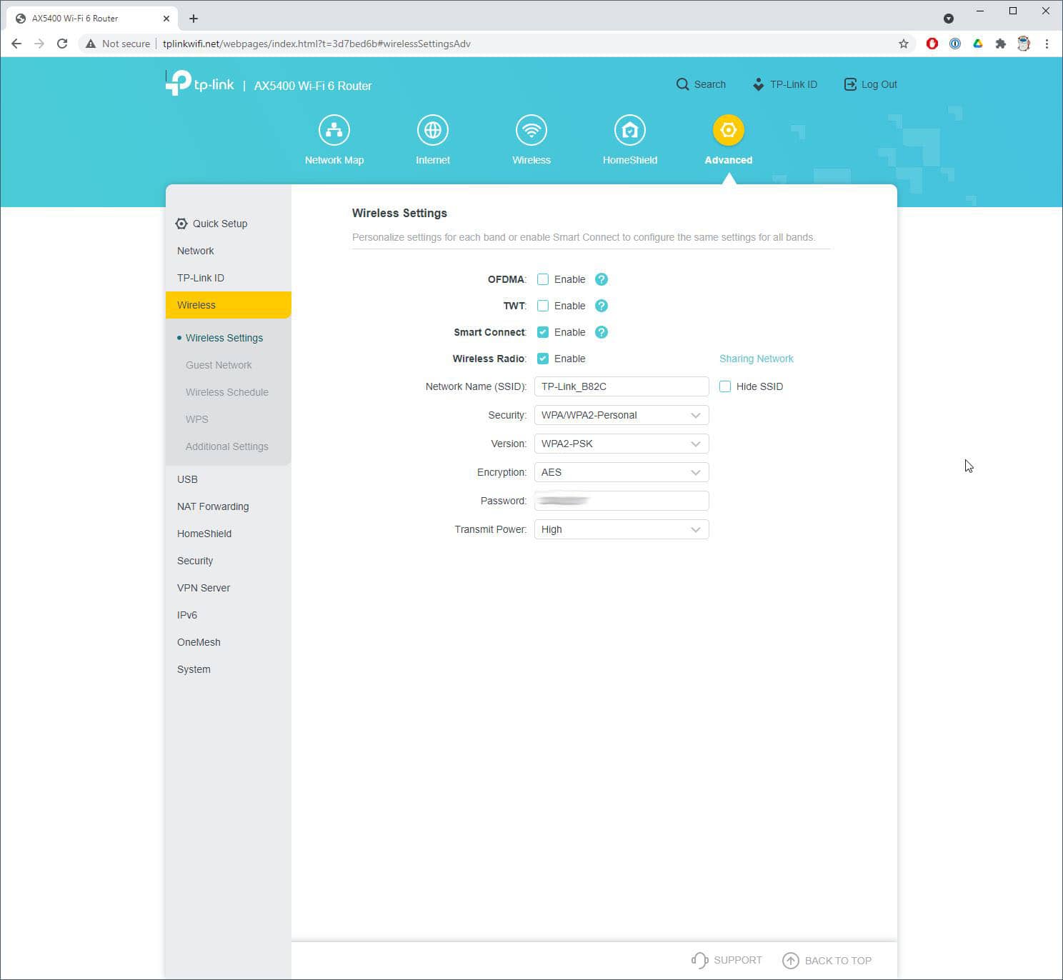Uncheck the Smart Connect Enable checkbox
The image size is (1063, 980).
pos(543,332)
